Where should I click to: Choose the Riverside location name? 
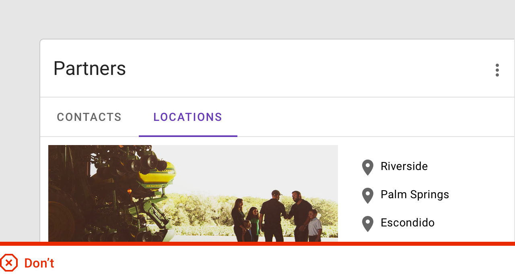[x=404, y=166]
